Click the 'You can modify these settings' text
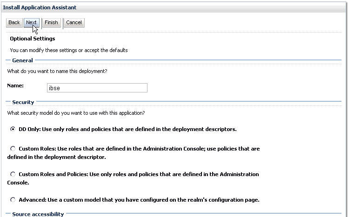The width and height of the screenshot is (348, 217). click(x=69, y=50)
